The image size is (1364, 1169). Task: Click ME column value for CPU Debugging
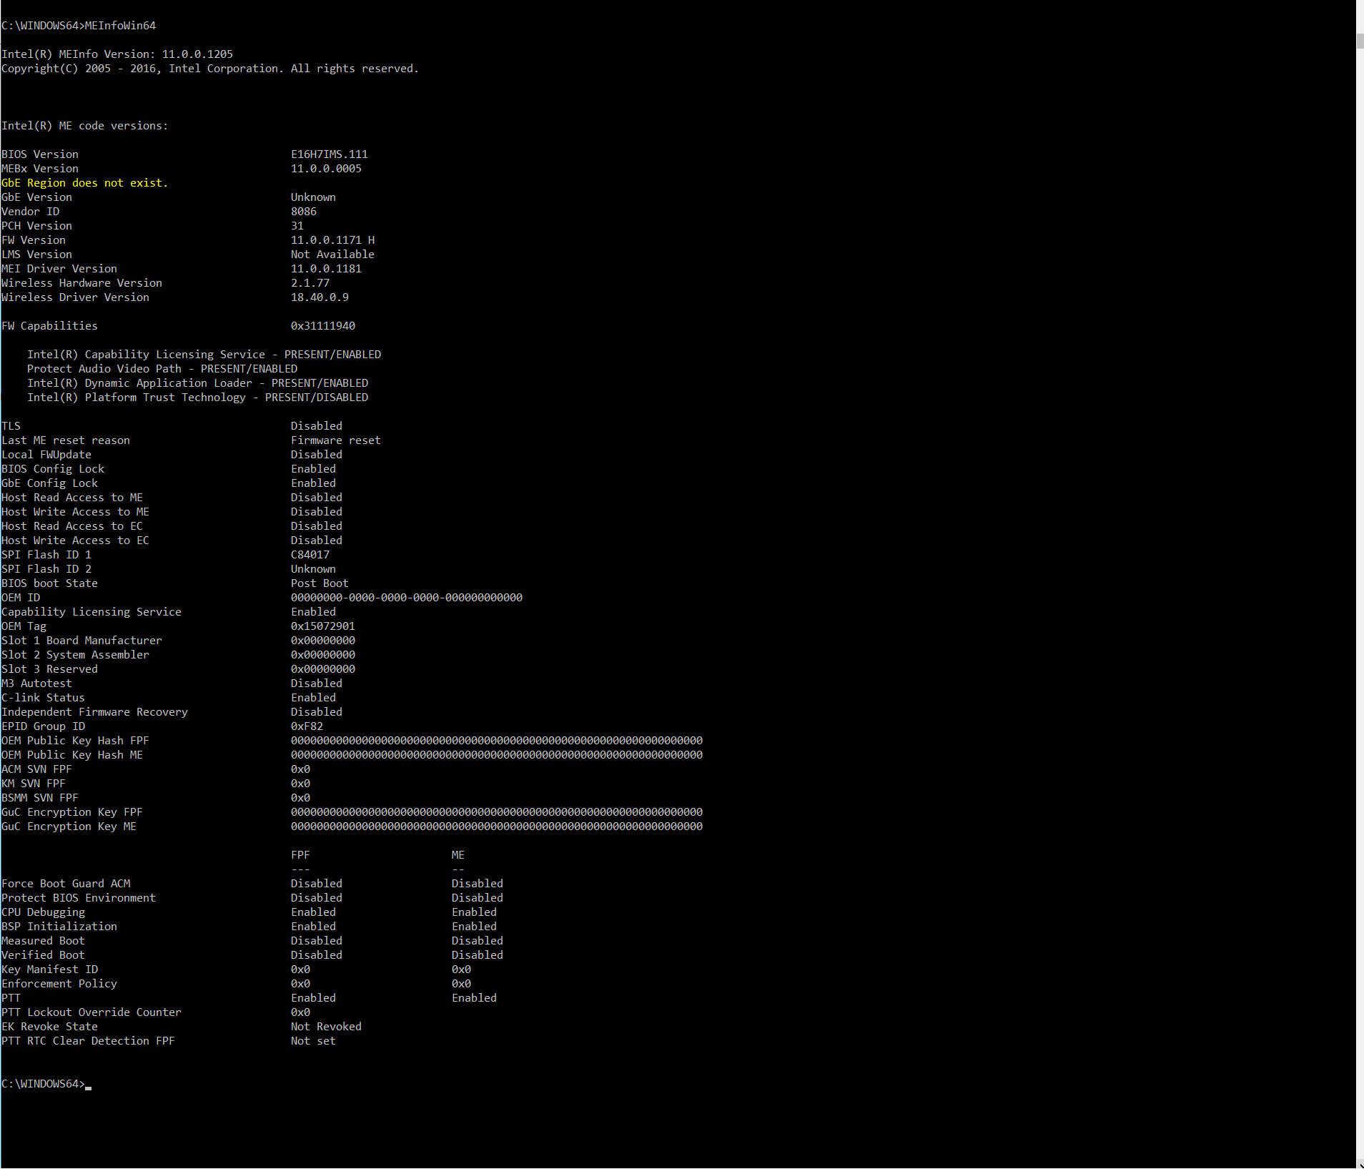coord(474,912)
